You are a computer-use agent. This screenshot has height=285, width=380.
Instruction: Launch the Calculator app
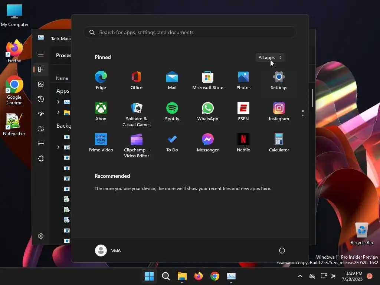(x=279, y=143)
